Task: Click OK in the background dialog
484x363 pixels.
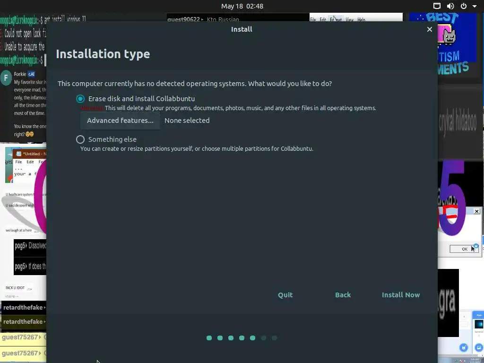Action: click(464, 249)
